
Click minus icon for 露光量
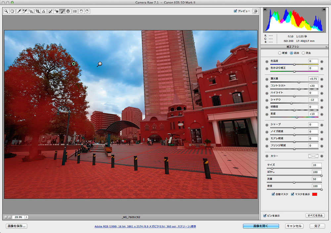click(267, 79)
